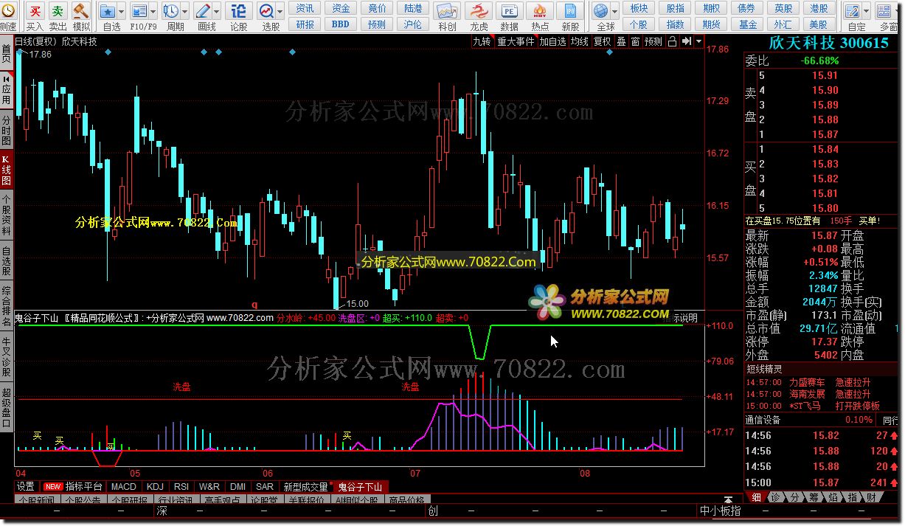Open the 自选 favorites folder icon
The image size is (905, 526).
pos(108,11)
